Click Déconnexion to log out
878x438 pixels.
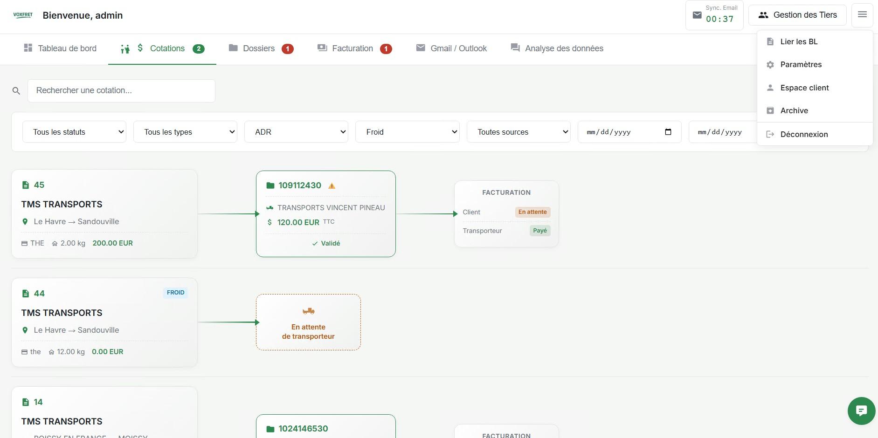click(x=804, y=134)
